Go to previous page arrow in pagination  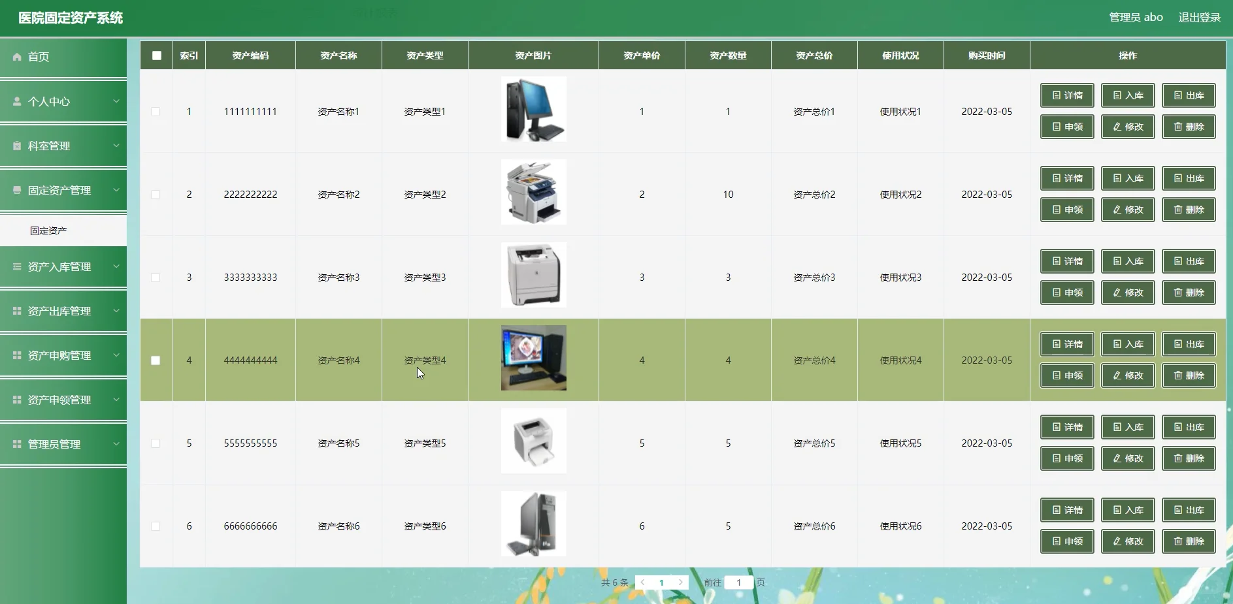pyautogui.click(x=643, y=582)
